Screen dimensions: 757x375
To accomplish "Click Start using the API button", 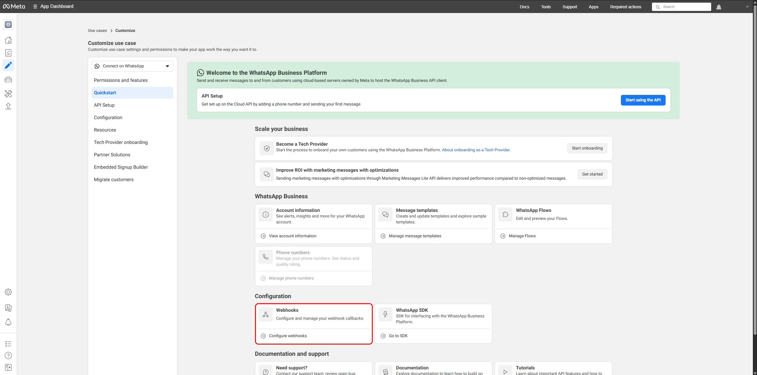I will (x=643, y=100).
